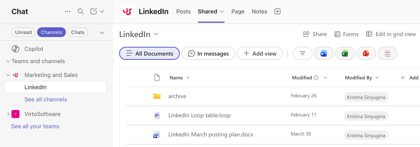The width and height of the screenshot is (420, 147).
Task: Open the Modified column dropdown
Action: pyautogui.click(x=325, y=78)
